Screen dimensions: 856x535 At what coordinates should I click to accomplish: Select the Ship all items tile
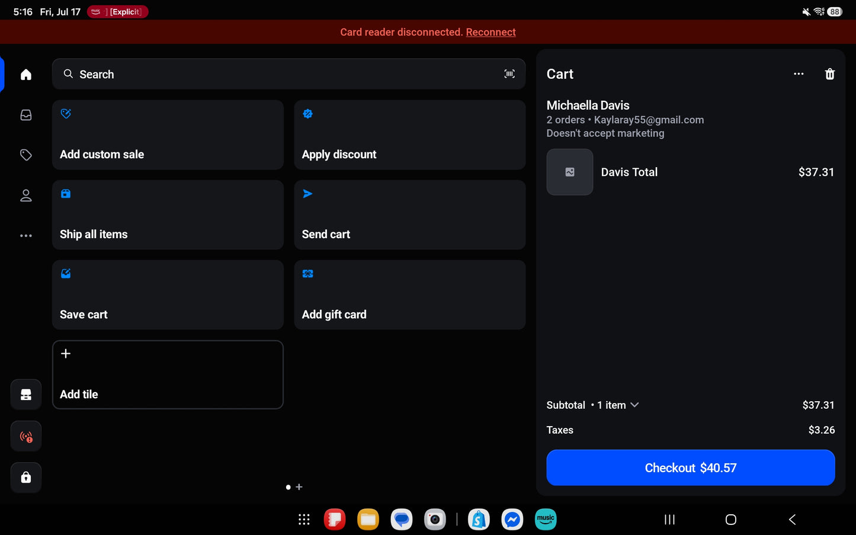168,215
